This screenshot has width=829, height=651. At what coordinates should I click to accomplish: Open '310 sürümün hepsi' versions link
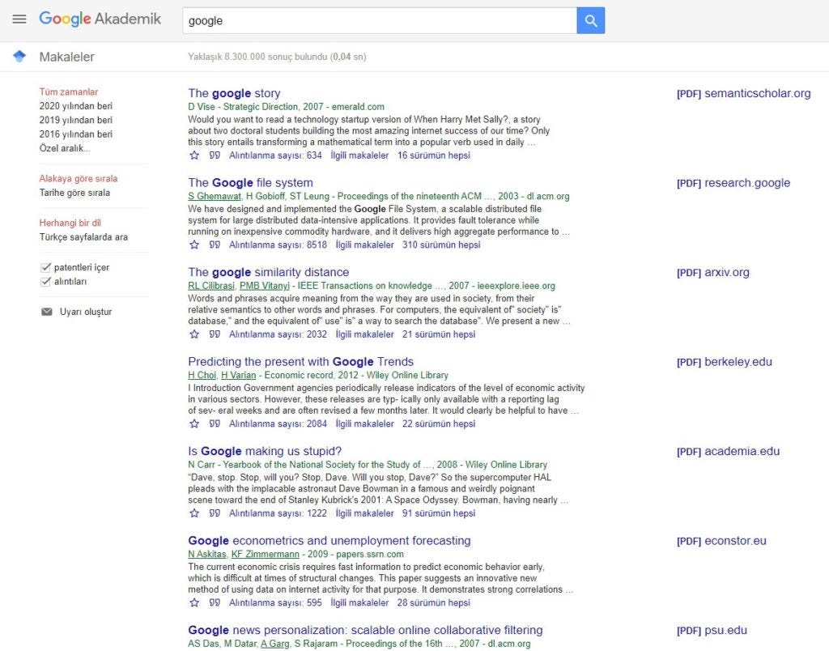click(441, 245)
